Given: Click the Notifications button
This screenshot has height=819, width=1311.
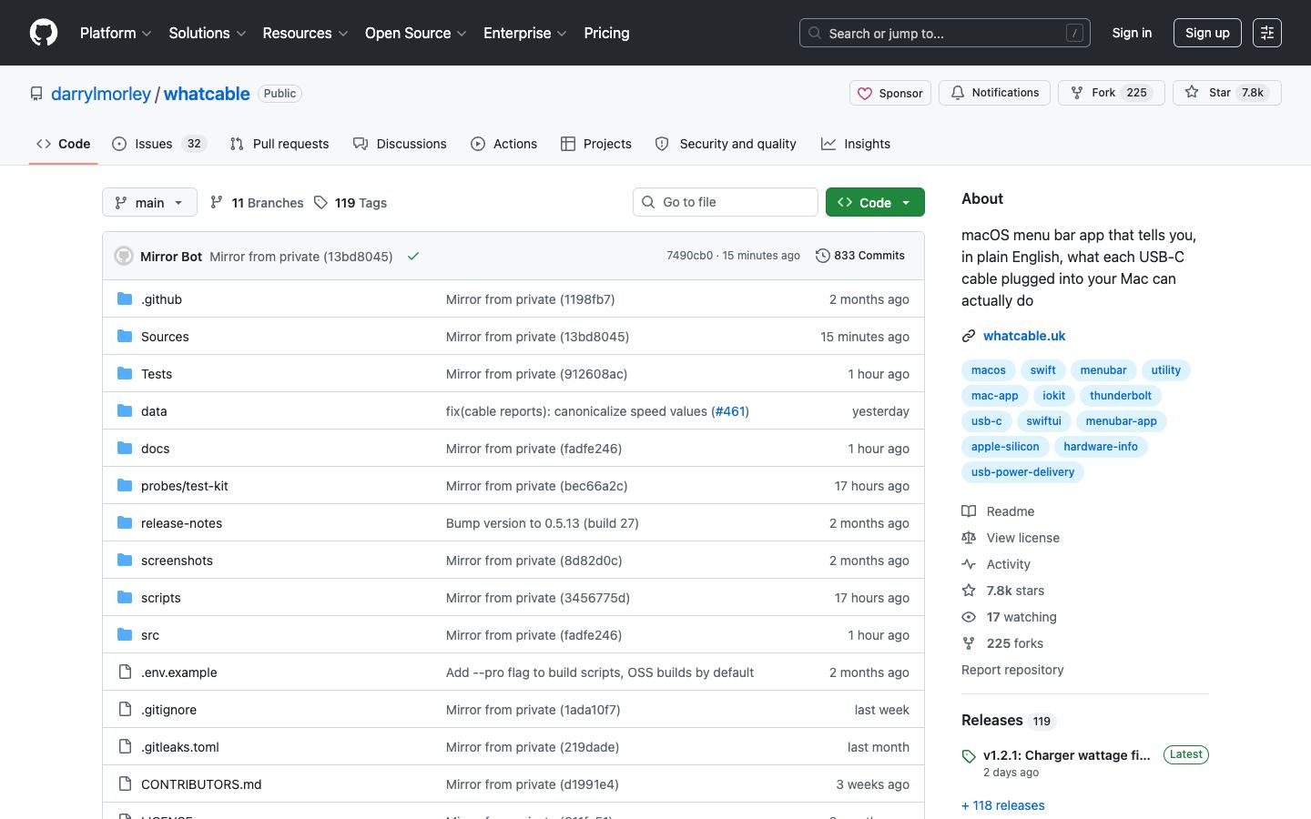Looking at the screenshot, I should [994, 93].
